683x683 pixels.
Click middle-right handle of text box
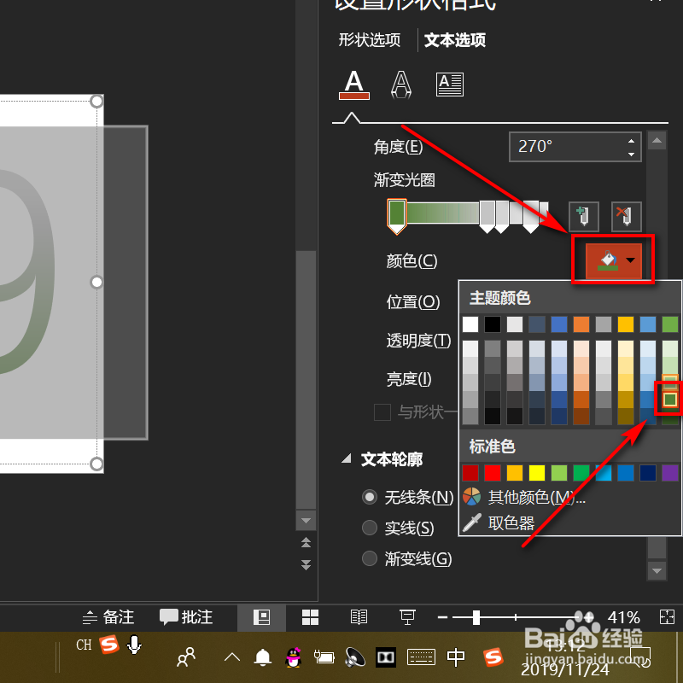pyautogui.click(x=96, y=283)
